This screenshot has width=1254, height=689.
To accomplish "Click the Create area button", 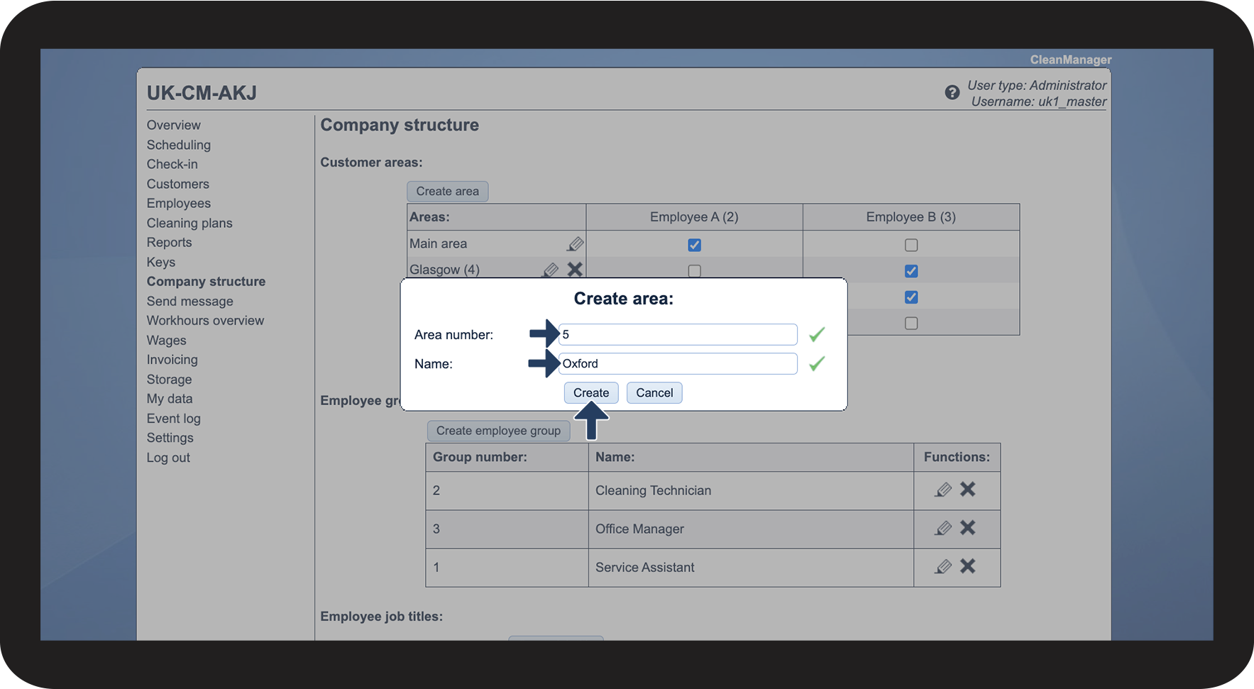I will [447, 191].
